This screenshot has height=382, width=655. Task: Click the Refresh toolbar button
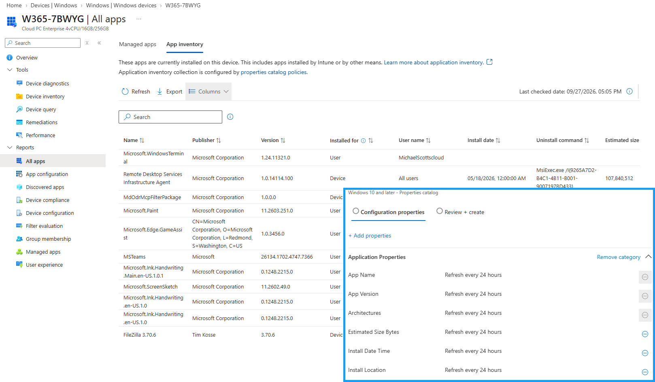pyautogui.click(x=136, y=91)
